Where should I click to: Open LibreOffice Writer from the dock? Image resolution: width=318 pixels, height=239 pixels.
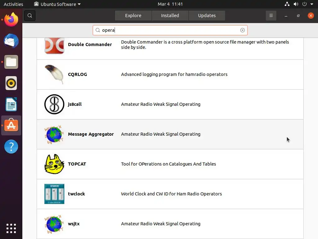click(x=11, y=104)
